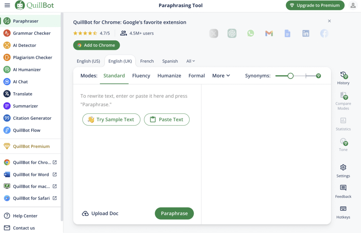The width and height of the screenshot is (361, 233).
Task: Adjust the Synonyms slider handle
Action: pyautogui.click(x=290, y=76)
